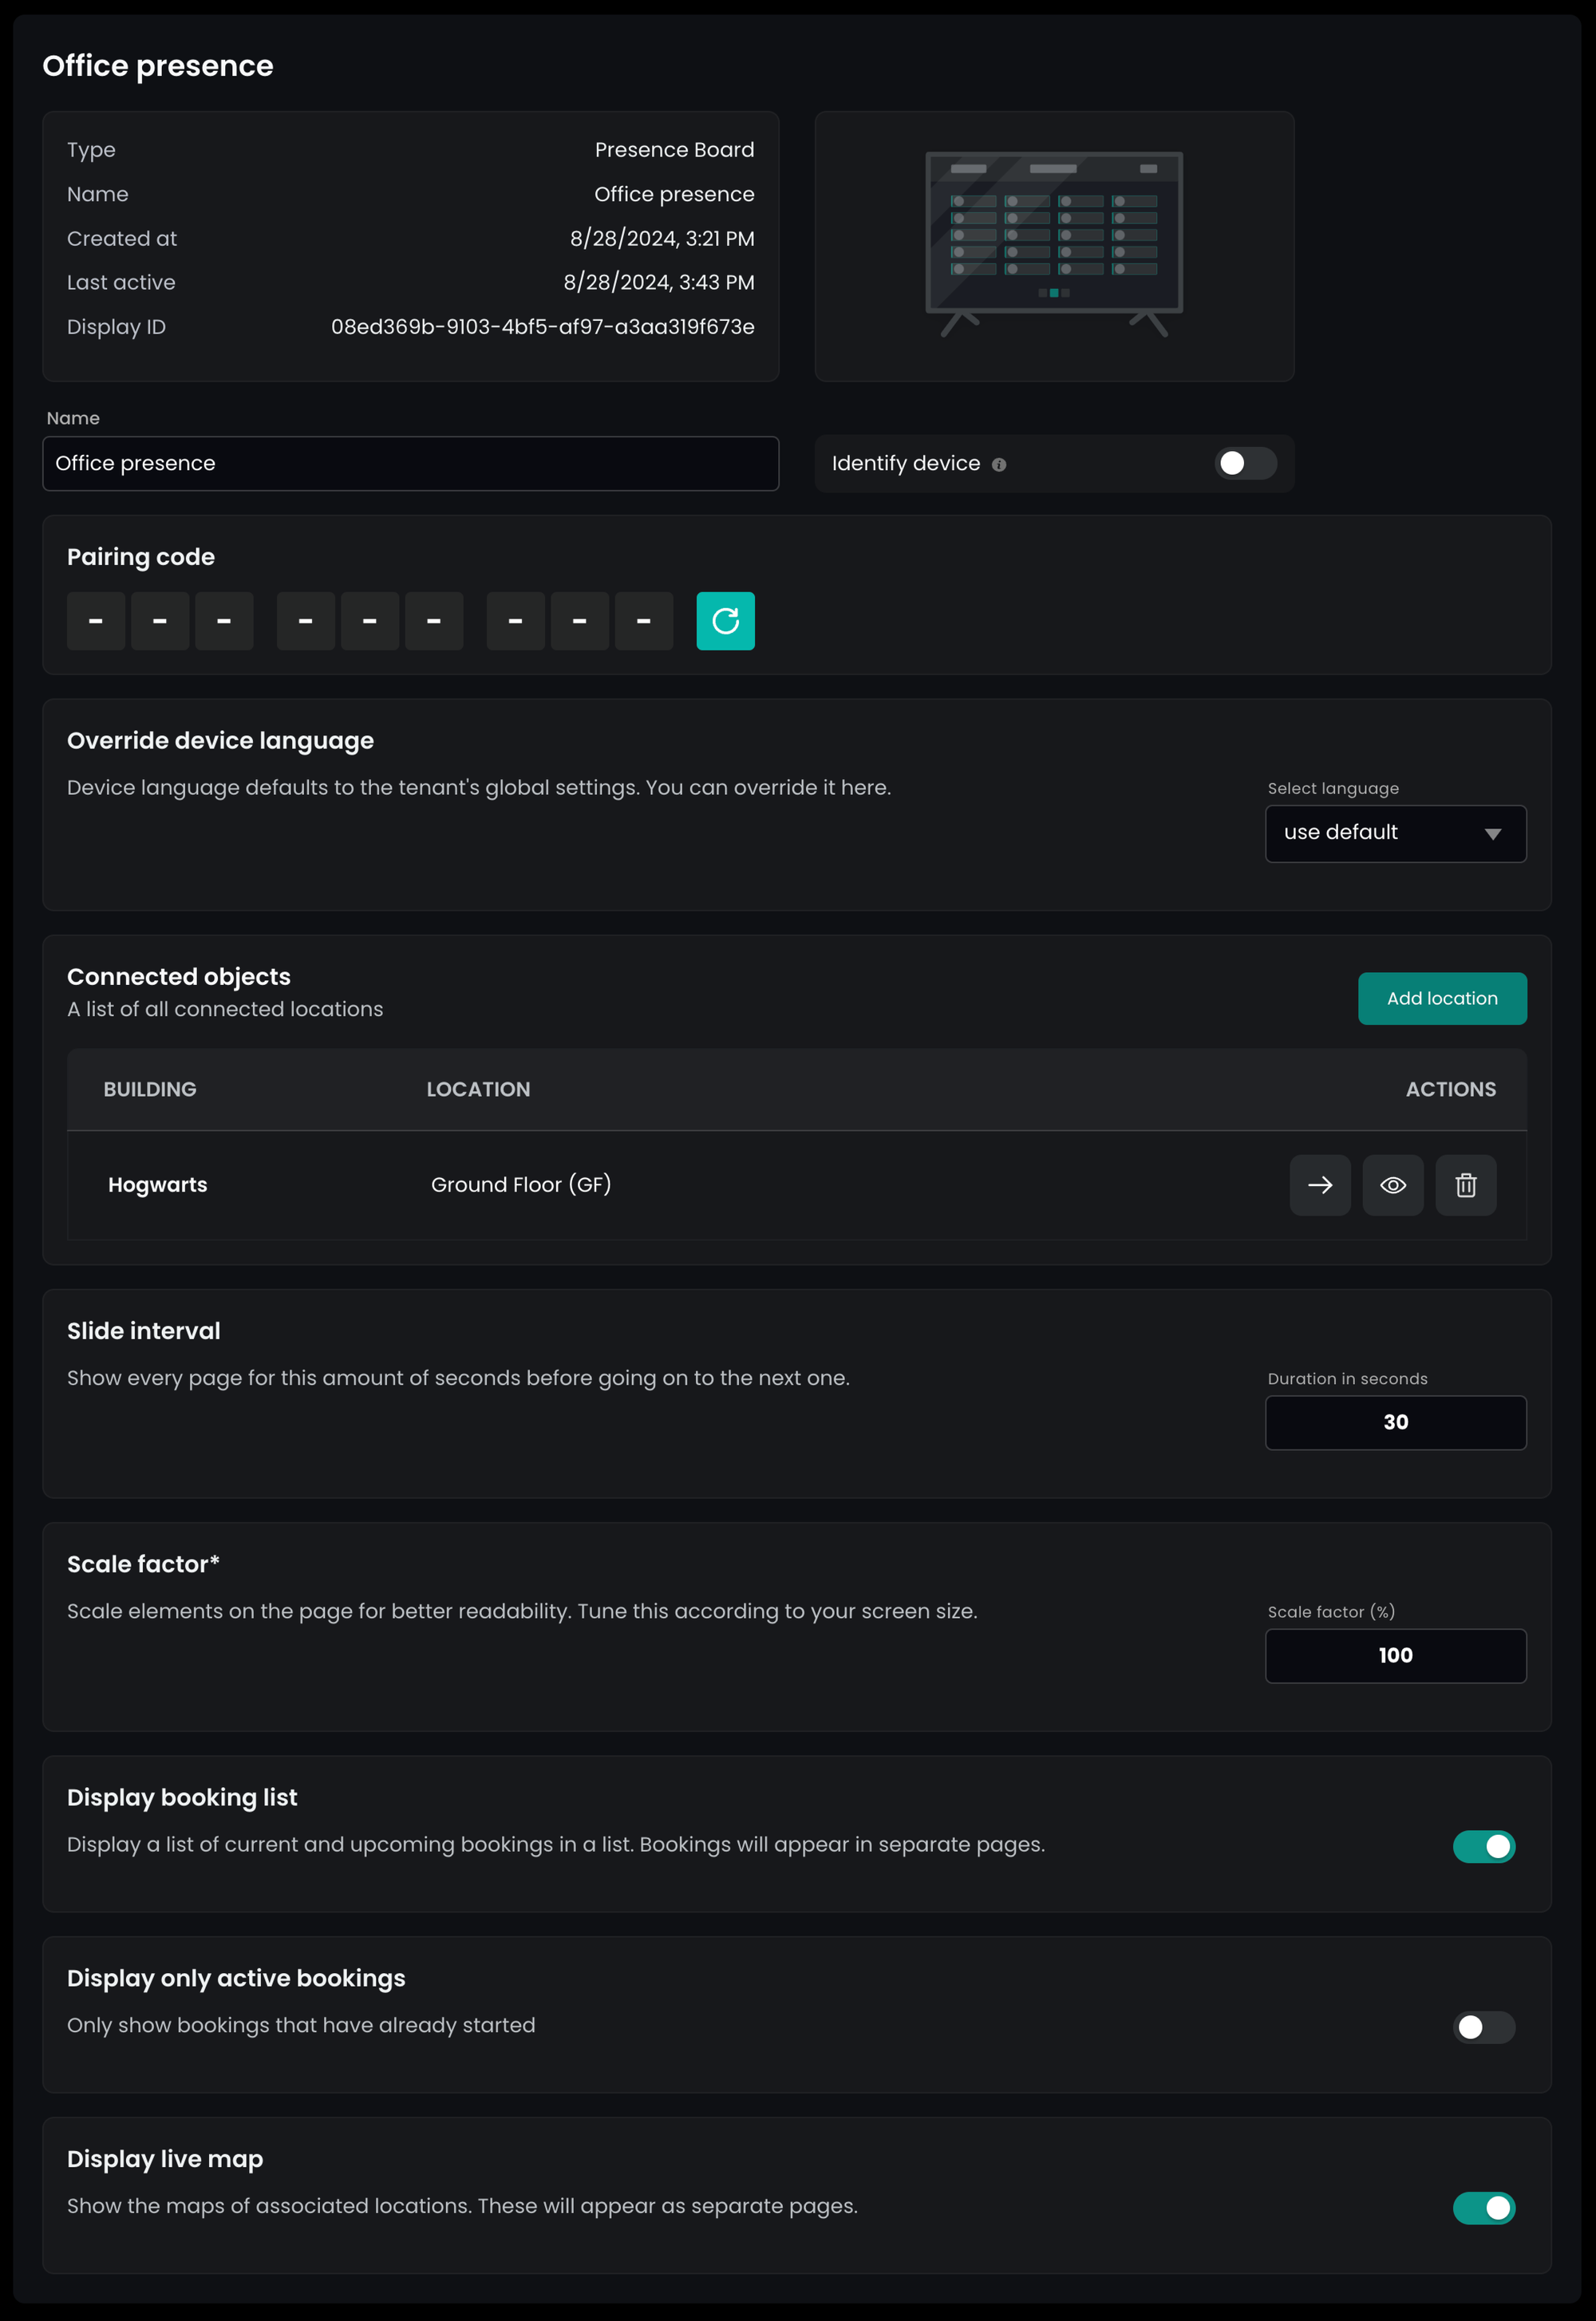This screenshot has height=2321, width=1596.
Task: Click the Name input field
Action: click(410, 463)
